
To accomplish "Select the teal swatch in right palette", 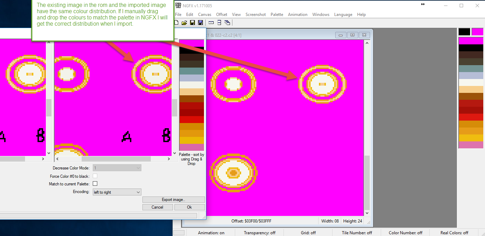I will point(471,69).
